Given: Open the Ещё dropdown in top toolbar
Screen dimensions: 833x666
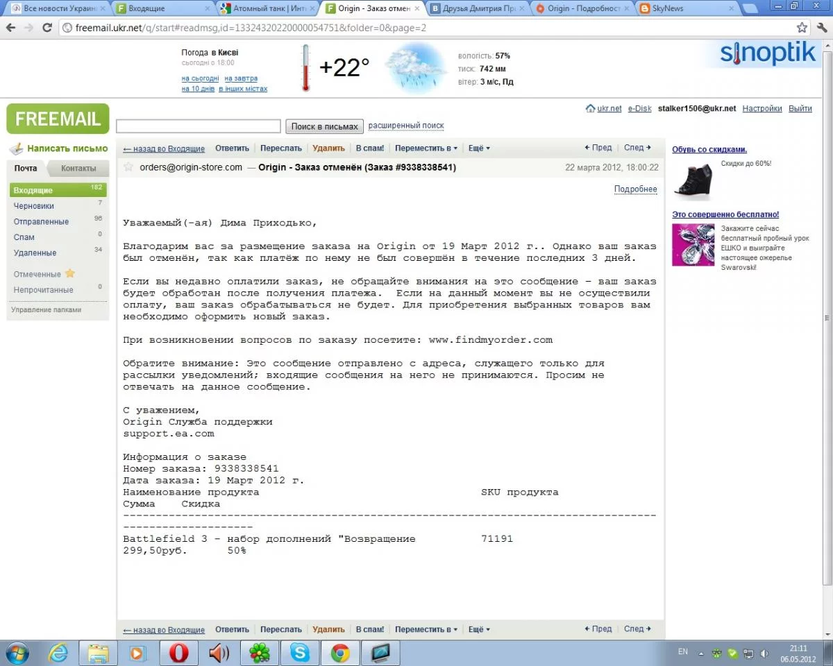Looking at the screenshot, I should (x=479, y=148).
